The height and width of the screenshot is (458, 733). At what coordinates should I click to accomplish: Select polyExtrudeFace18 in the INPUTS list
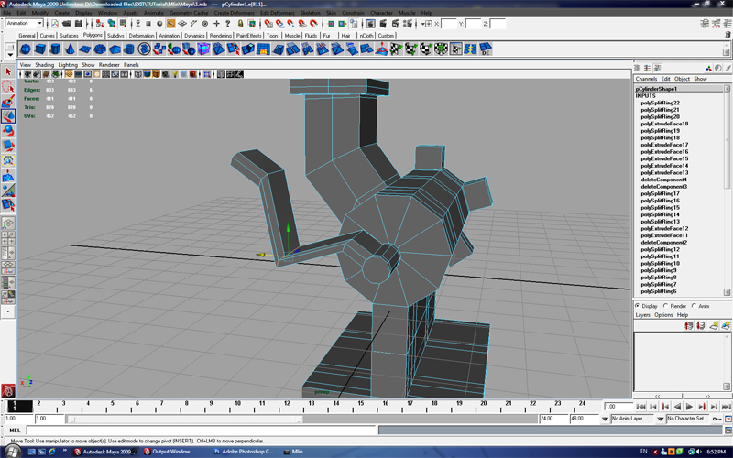(x=664, y=124)
